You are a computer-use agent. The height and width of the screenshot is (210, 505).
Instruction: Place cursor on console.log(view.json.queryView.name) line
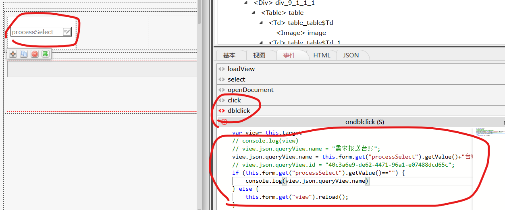click(307, 181)
